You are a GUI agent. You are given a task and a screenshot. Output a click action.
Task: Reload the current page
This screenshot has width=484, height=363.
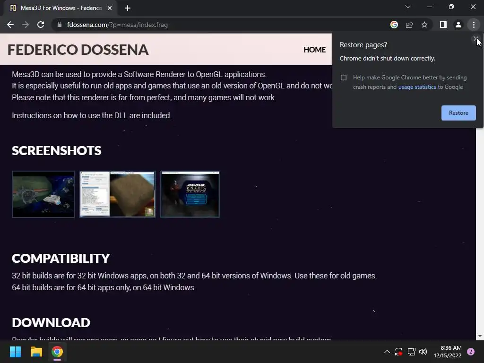pos(41,25)
